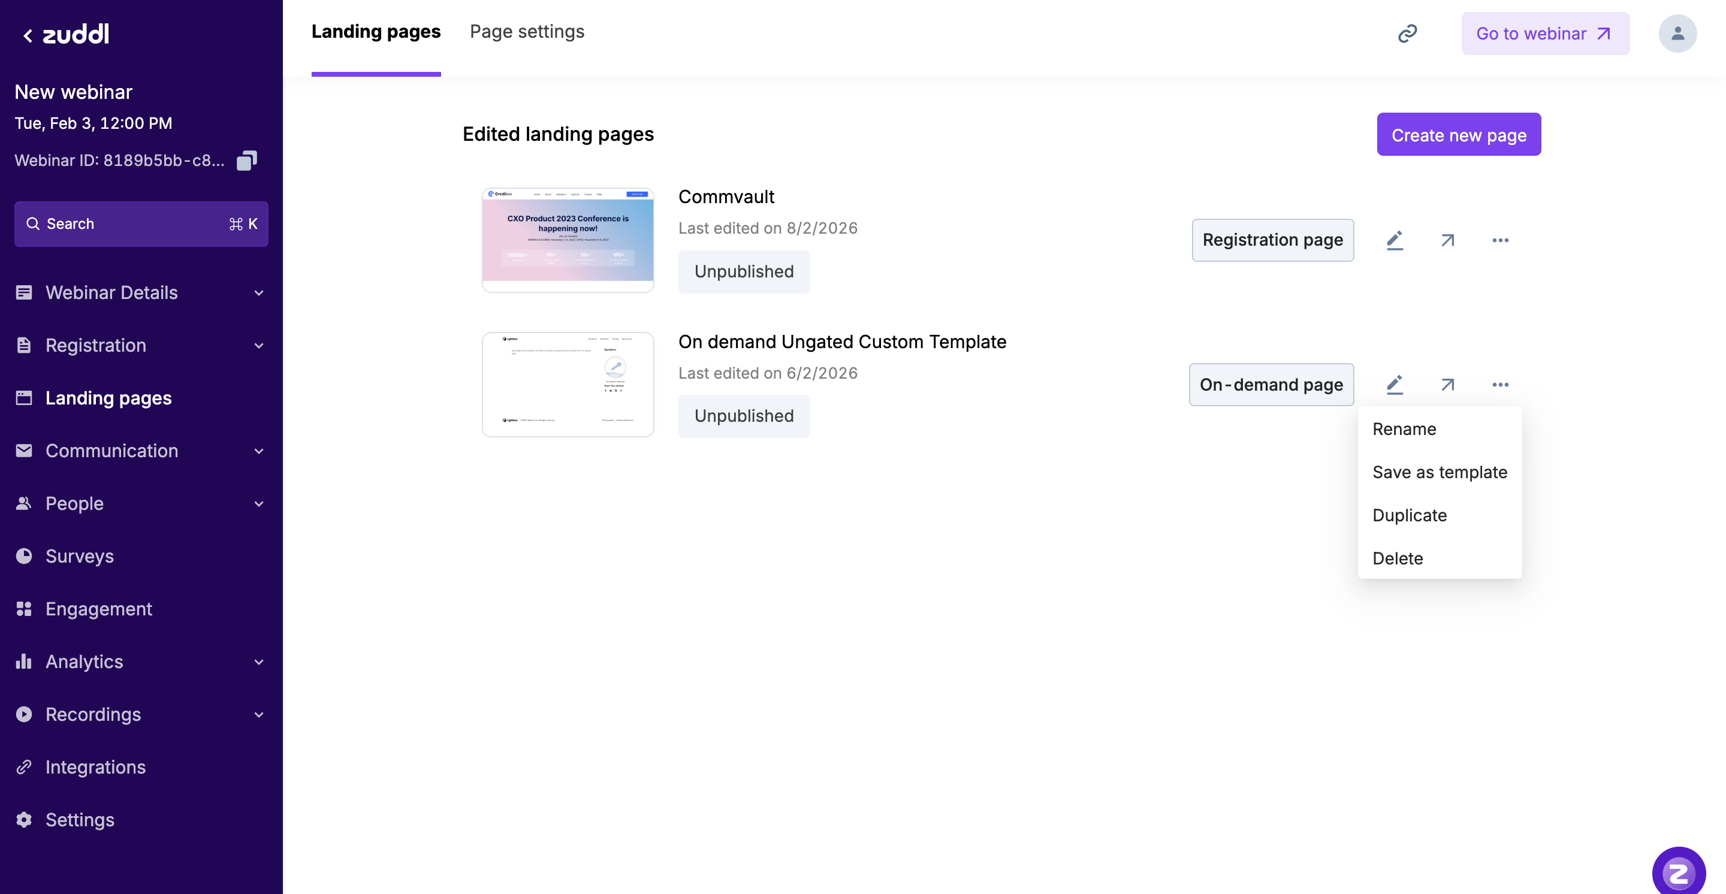Click the Go to webinar button
This screenshot has width=1726, height=894.
pos(1544,34)
